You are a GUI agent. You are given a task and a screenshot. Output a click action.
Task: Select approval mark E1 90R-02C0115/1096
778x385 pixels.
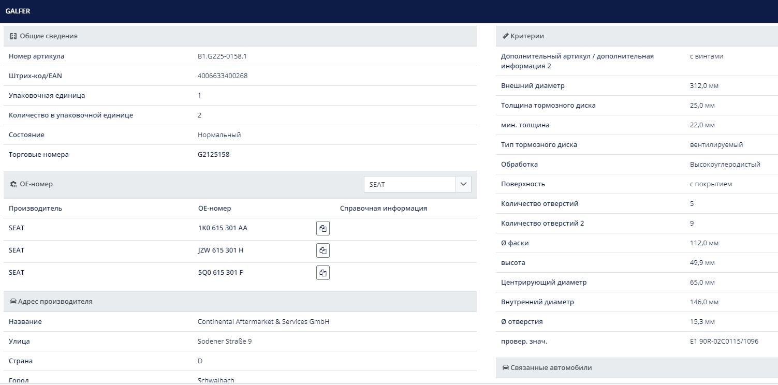(x=724, y=341)
